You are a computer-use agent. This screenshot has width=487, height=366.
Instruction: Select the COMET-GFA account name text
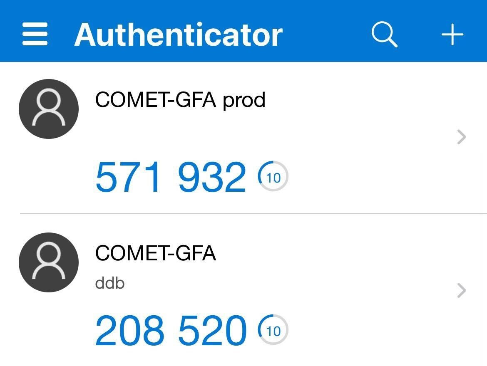(156, 254)
